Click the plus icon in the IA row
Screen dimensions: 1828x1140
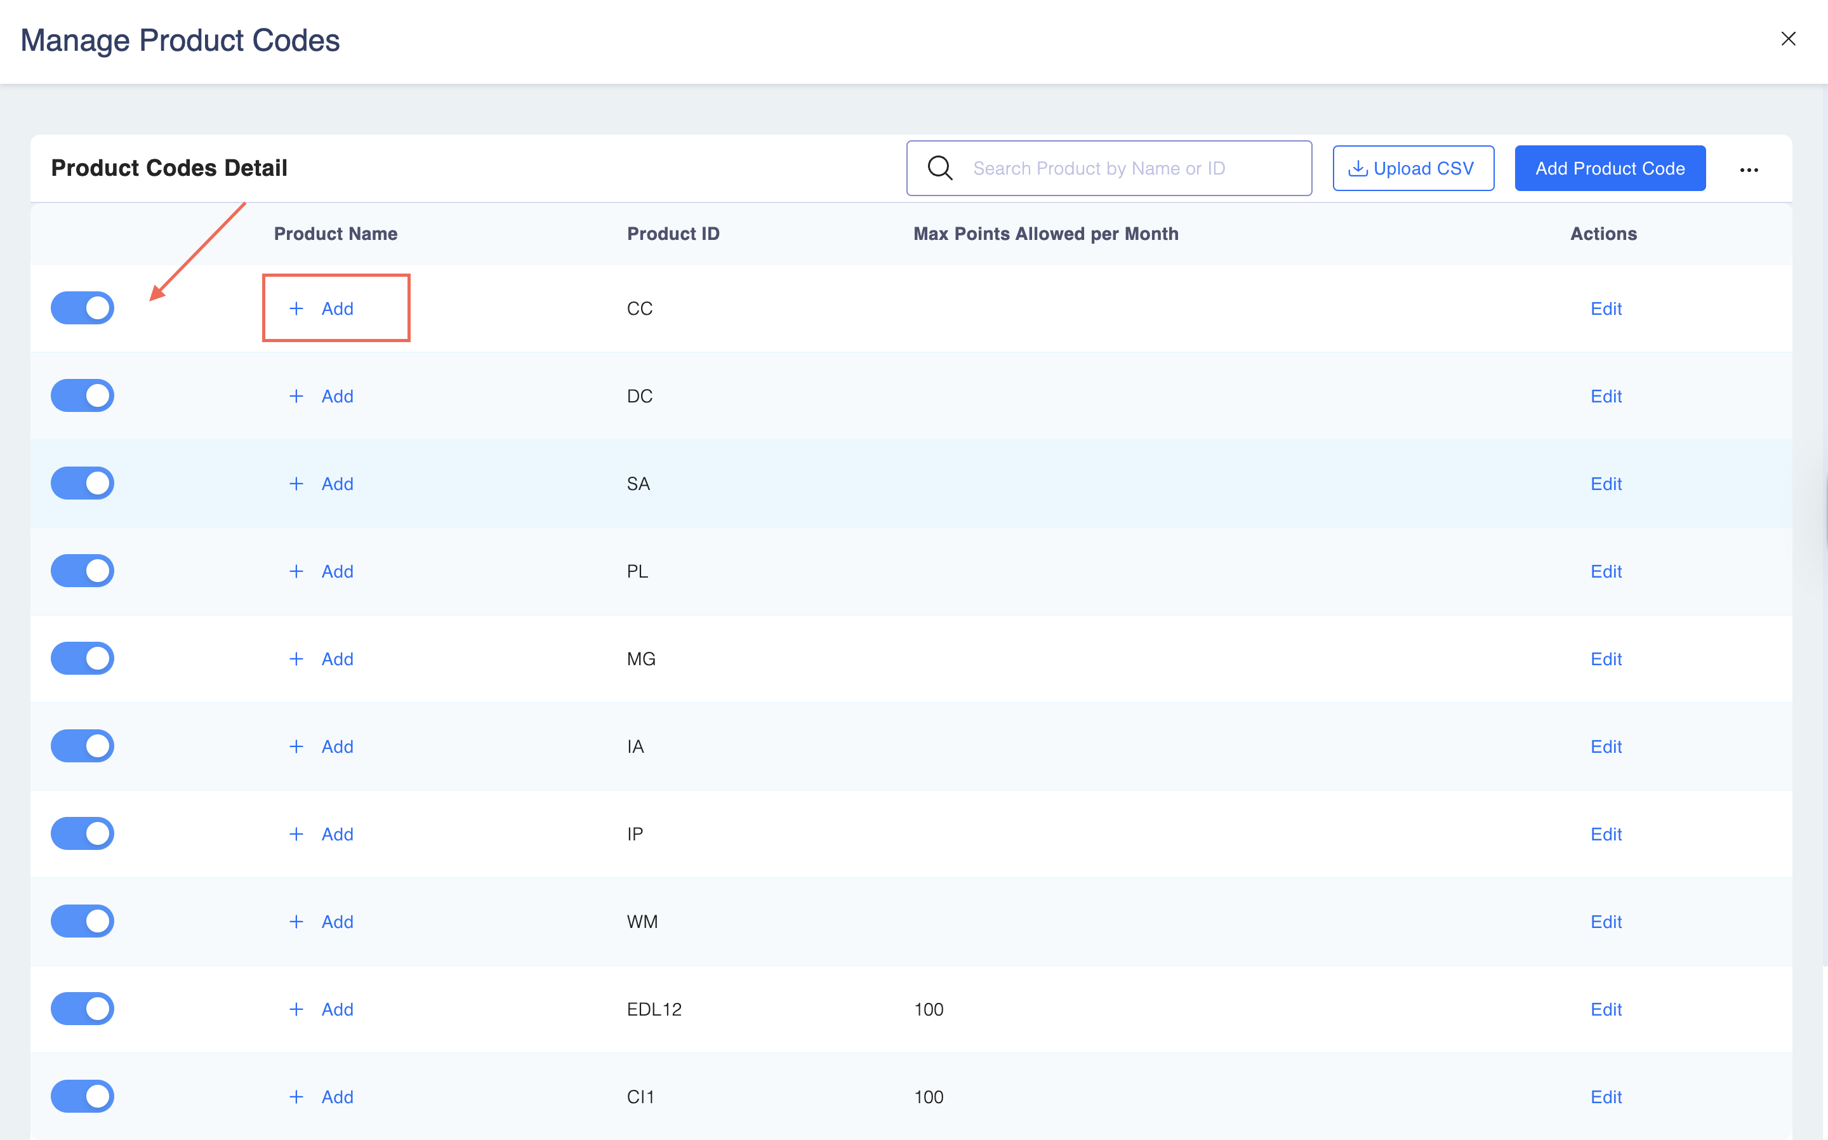tap(296, 746)
